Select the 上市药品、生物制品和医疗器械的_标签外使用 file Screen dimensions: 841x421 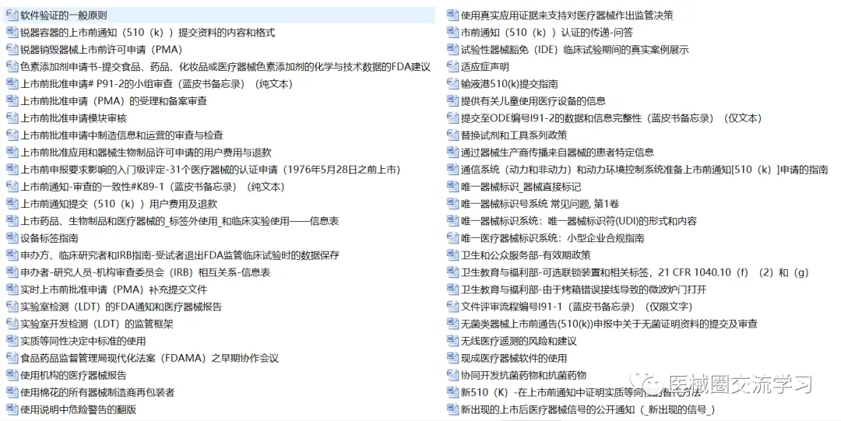click(x=180, y=222)
